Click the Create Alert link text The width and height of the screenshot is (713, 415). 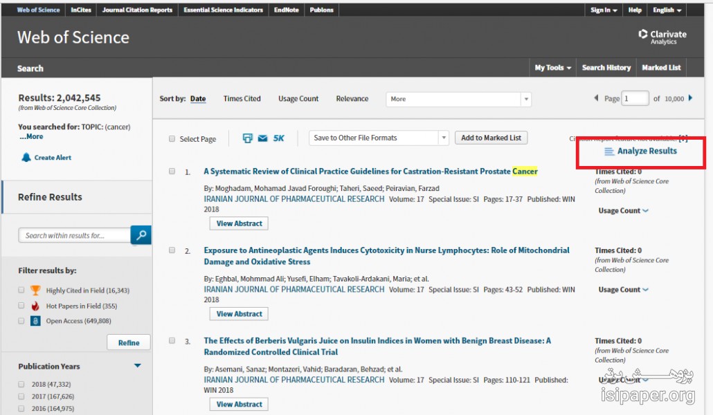(53, 158)
